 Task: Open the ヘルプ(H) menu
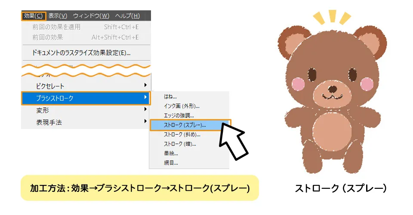tap(127, 16)
